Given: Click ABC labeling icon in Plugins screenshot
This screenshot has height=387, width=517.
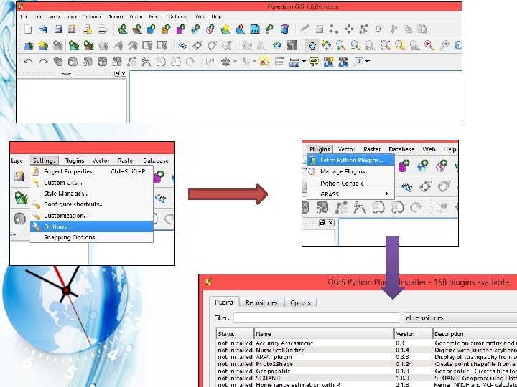Looking at the screenshot, I should point(407,186).
